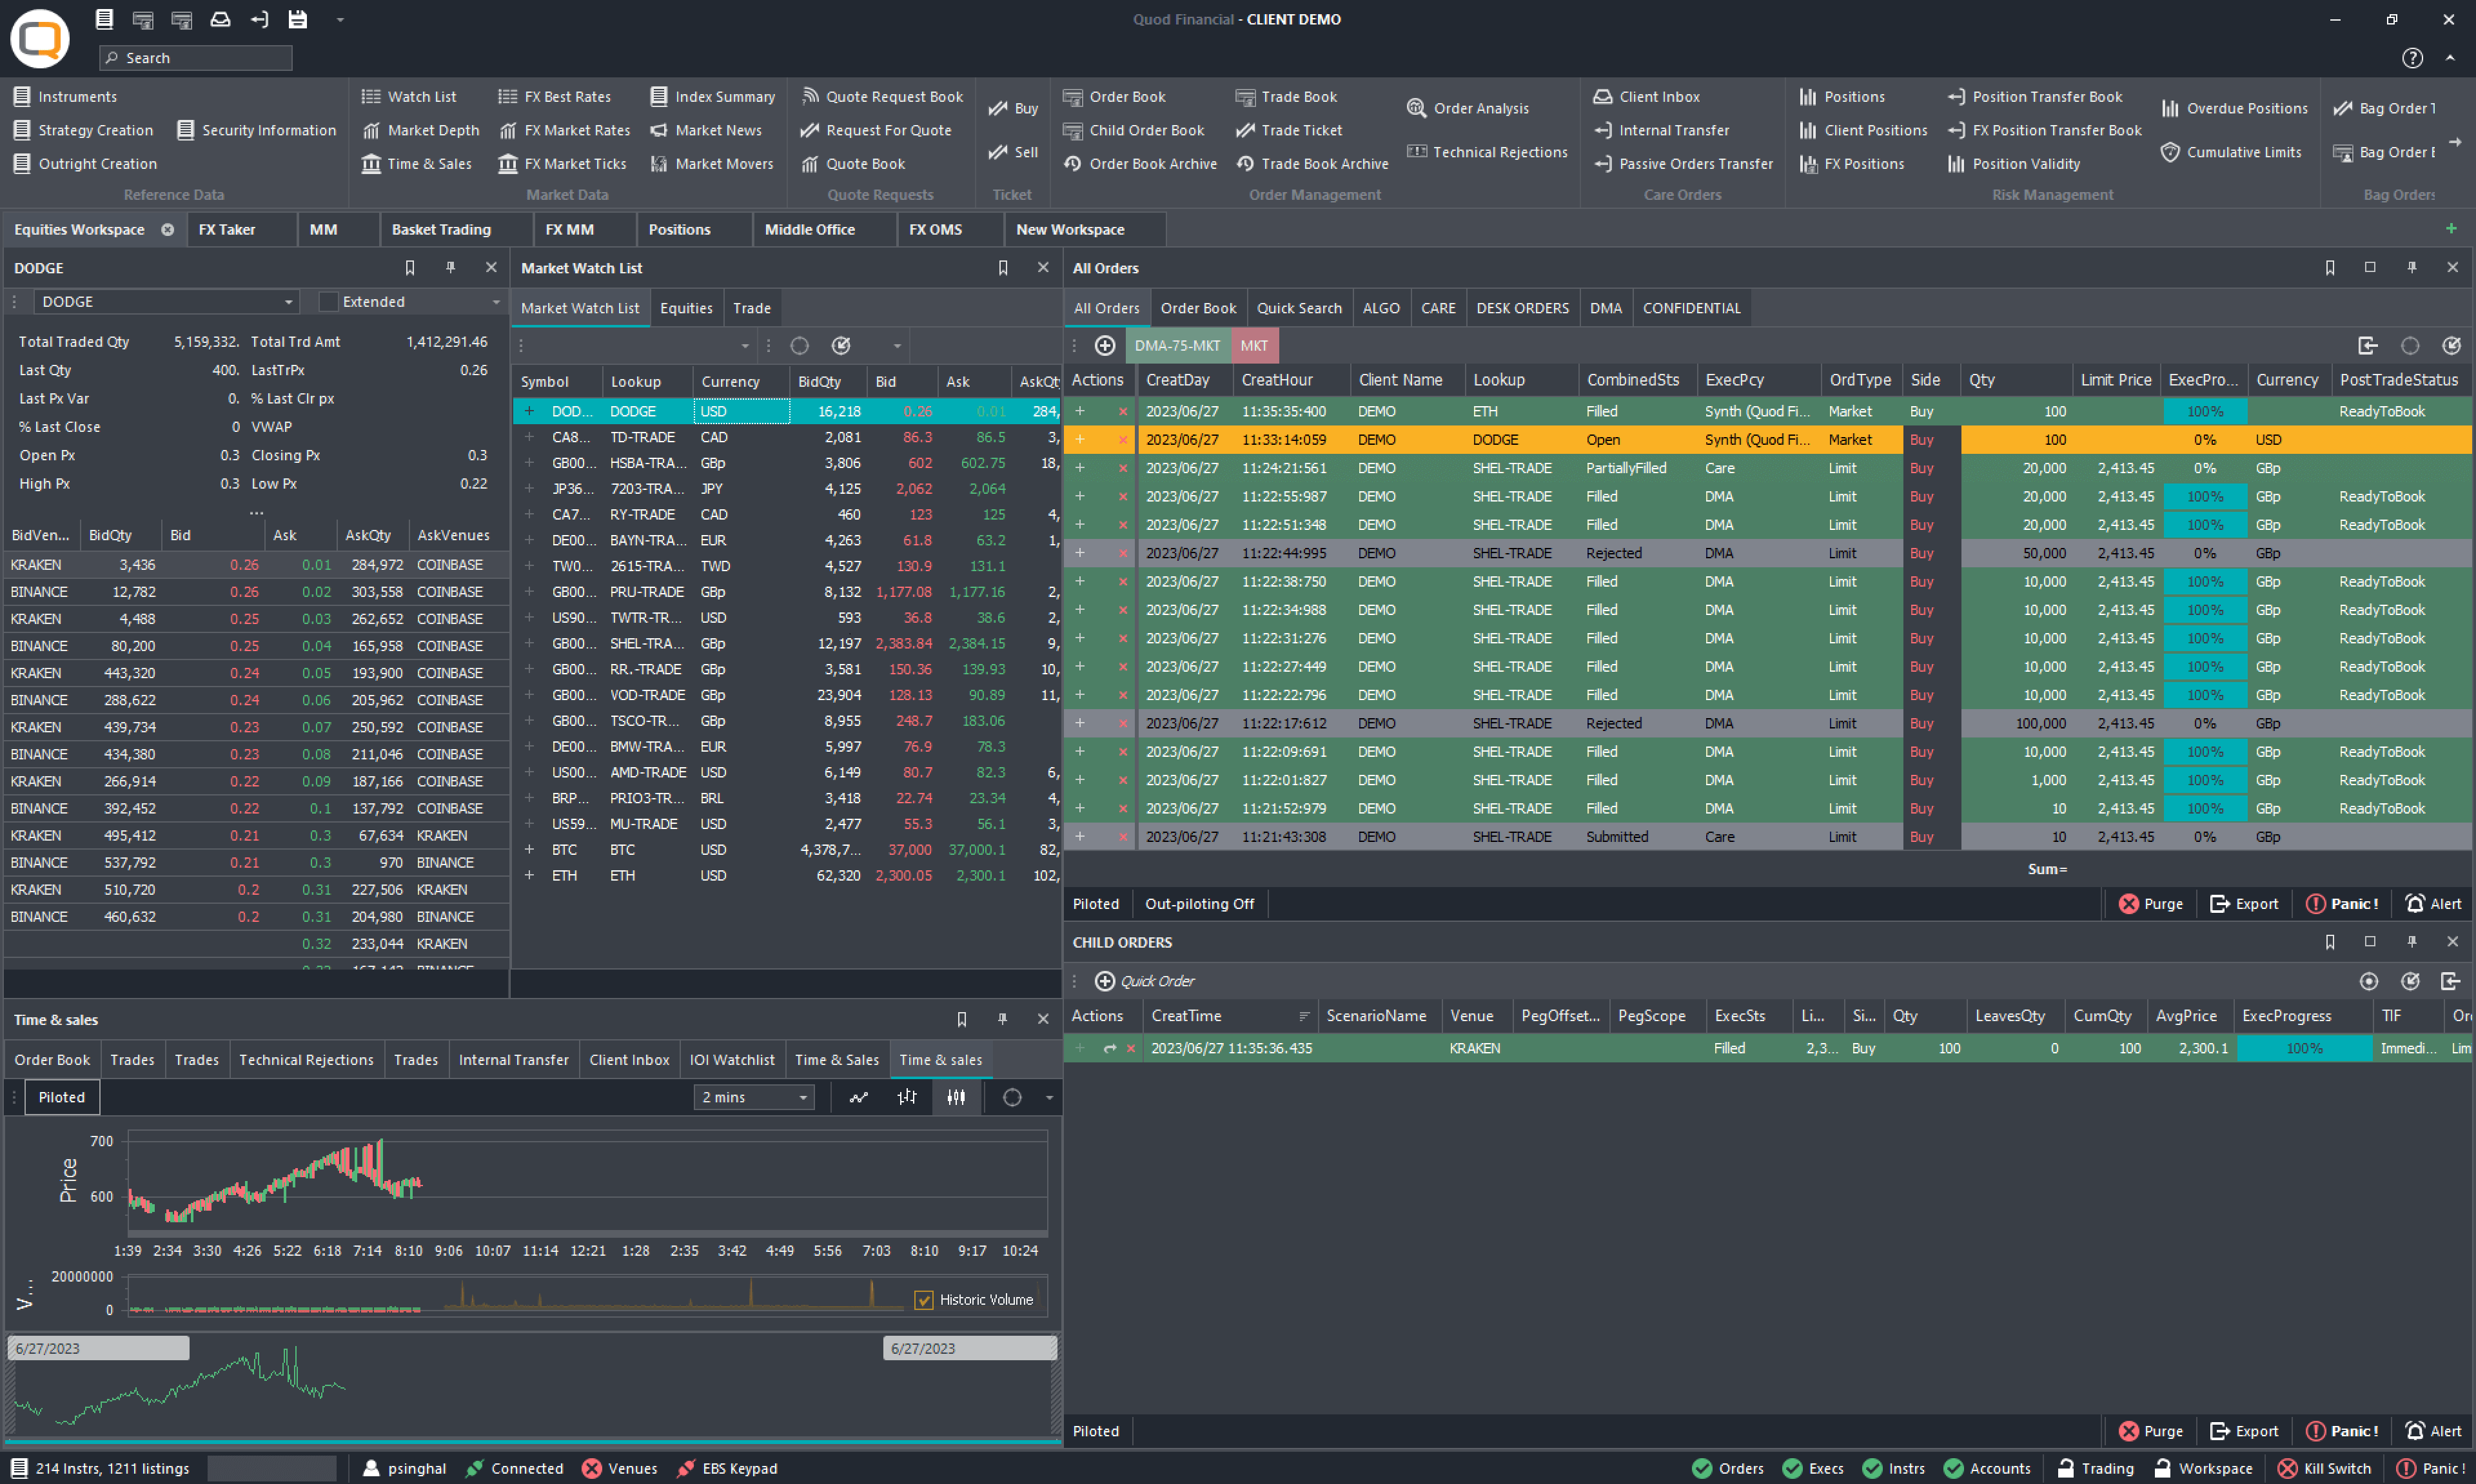The height and width of the screenshot is (1484, 2476).
Task: Pin the Market Watch List panel
Action: (1003, 268)
